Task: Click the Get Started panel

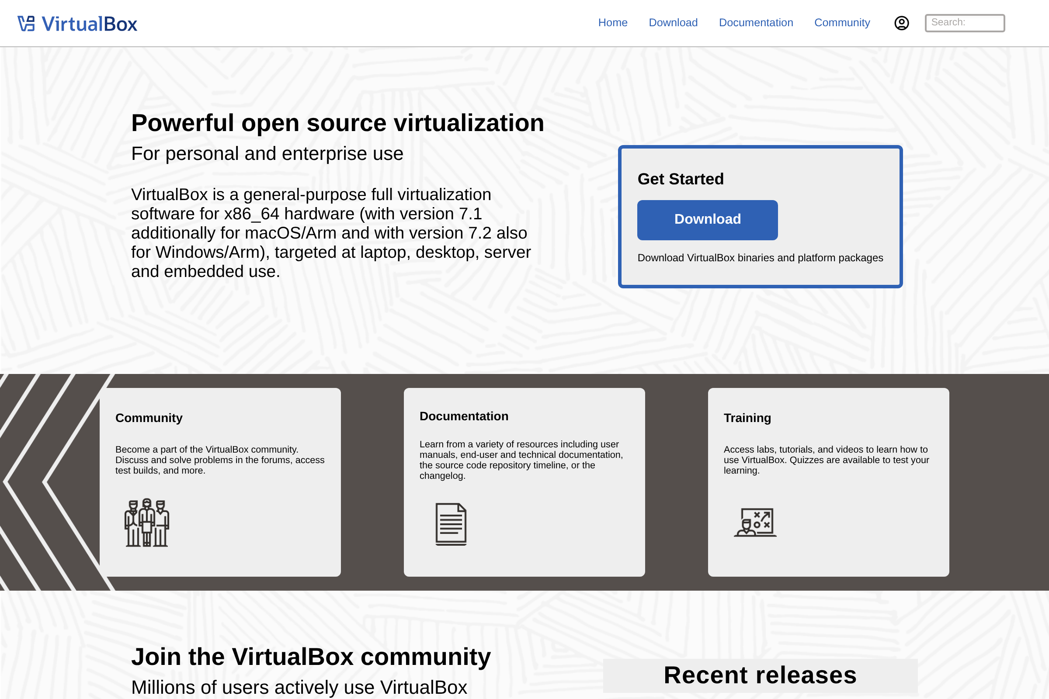Action: coord(760,216)
